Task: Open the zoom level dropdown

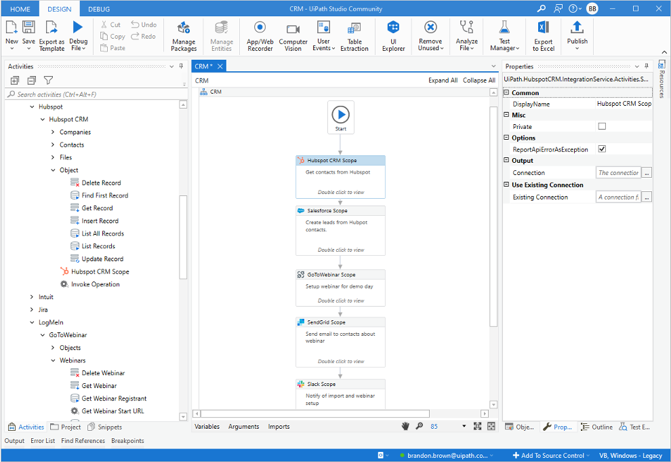Action: tap(464, 426)
